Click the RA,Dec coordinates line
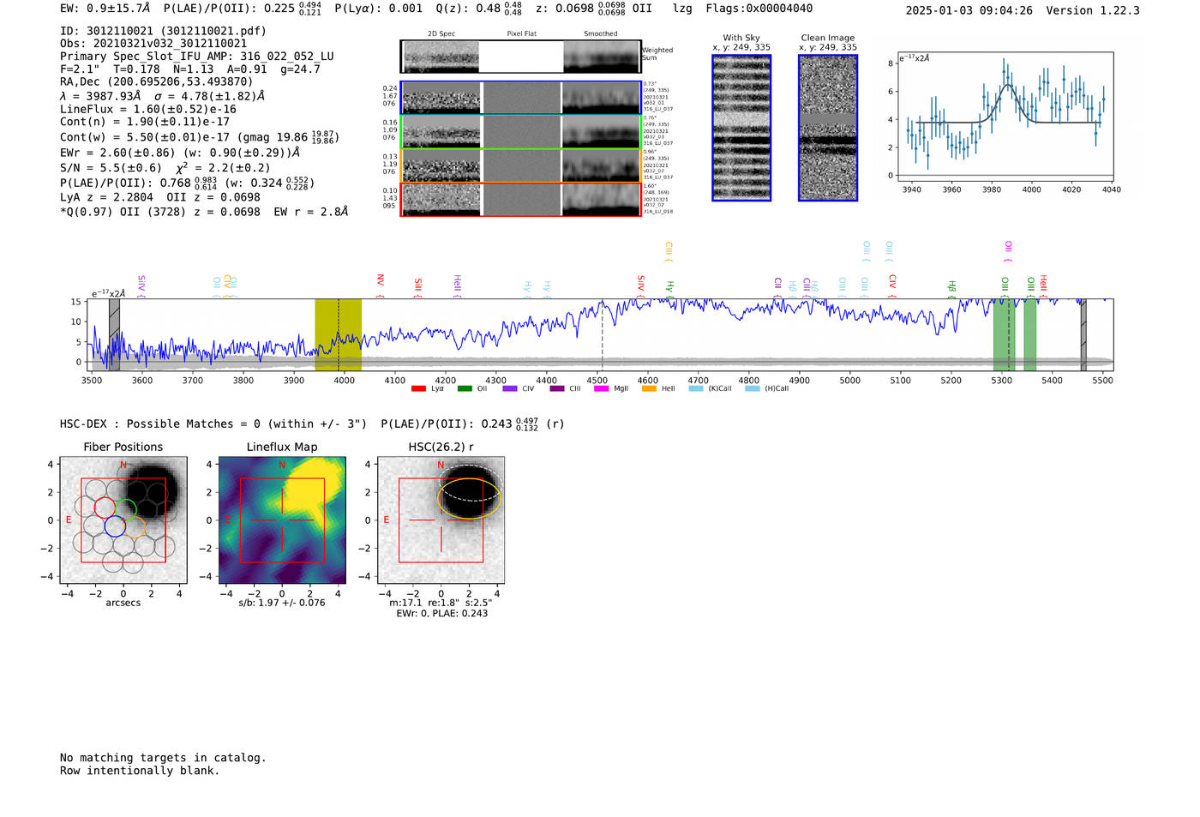This screenshot has height=817, width=1200. click(157, 82)
